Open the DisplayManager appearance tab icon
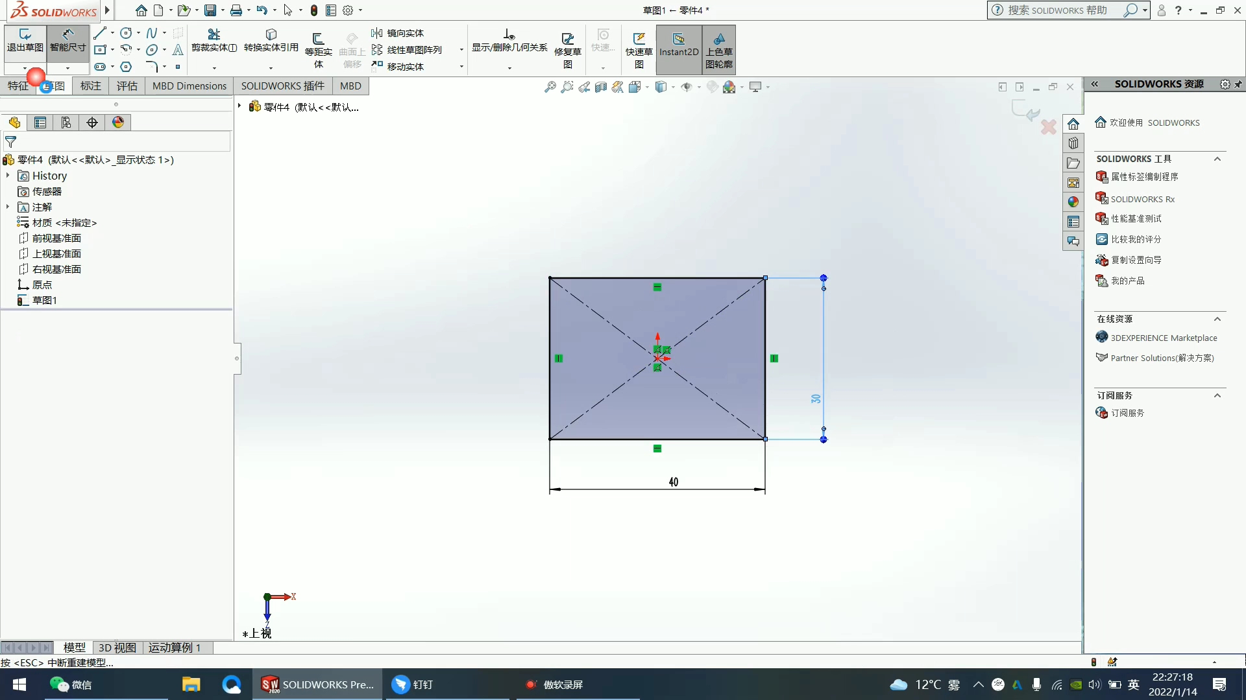The height and width of the screenshot is (700, 1246). coord(118,122)
